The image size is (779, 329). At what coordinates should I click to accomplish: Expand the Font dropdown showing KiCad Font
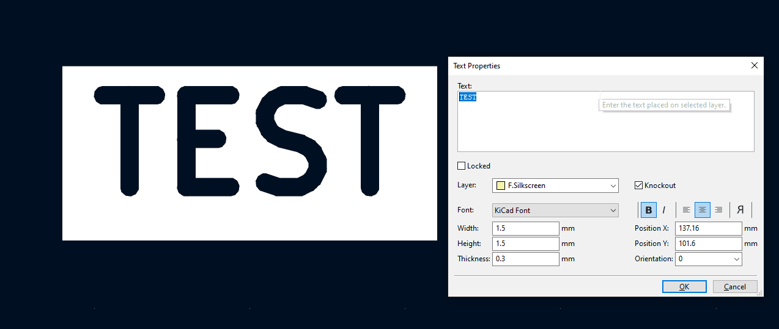click(x=555, y=211)
